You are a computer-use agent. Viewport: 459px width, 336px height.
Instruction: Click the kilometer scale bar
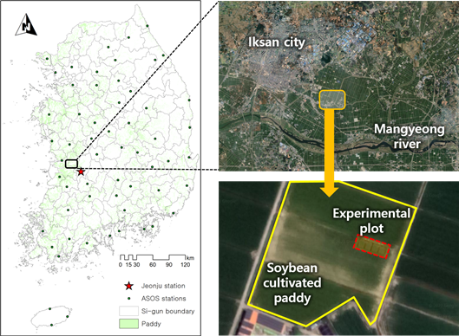[x=153, y=257]
